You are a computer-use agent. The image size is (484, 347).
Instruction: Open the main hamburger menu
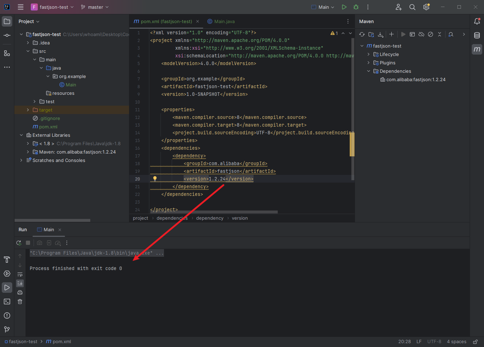[21, 7]
